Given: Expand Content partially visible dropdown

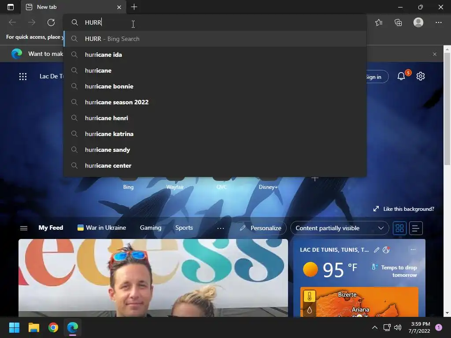Looking at the screenshot, I should [340, 228].
